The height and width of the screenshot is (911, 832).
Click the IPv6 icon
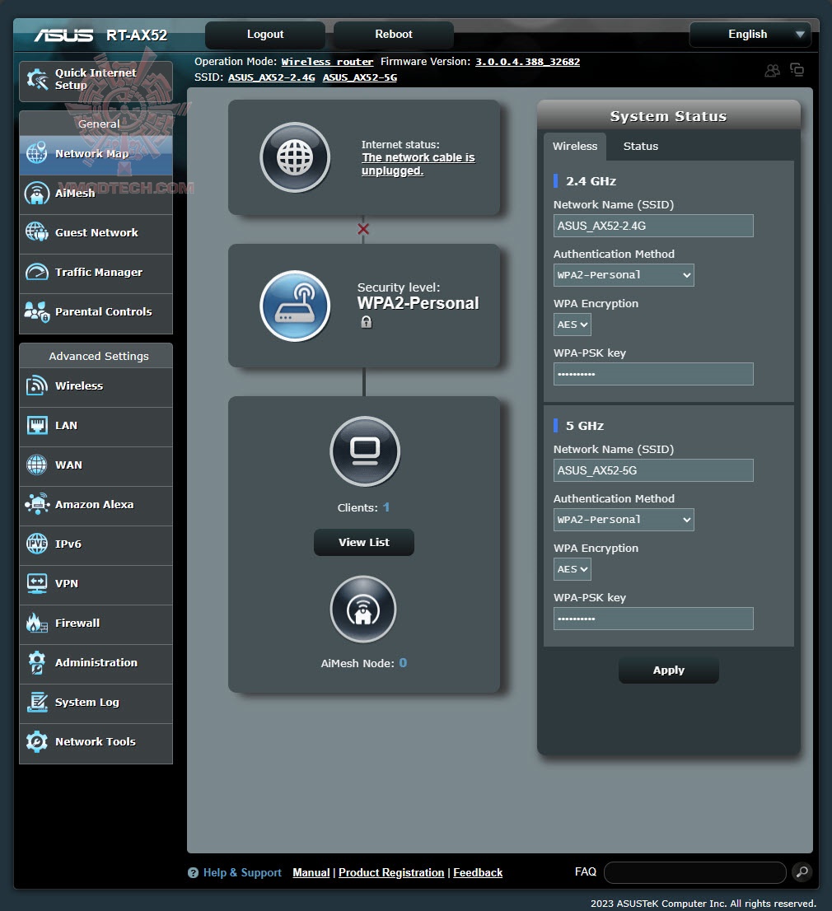point(36,544)
